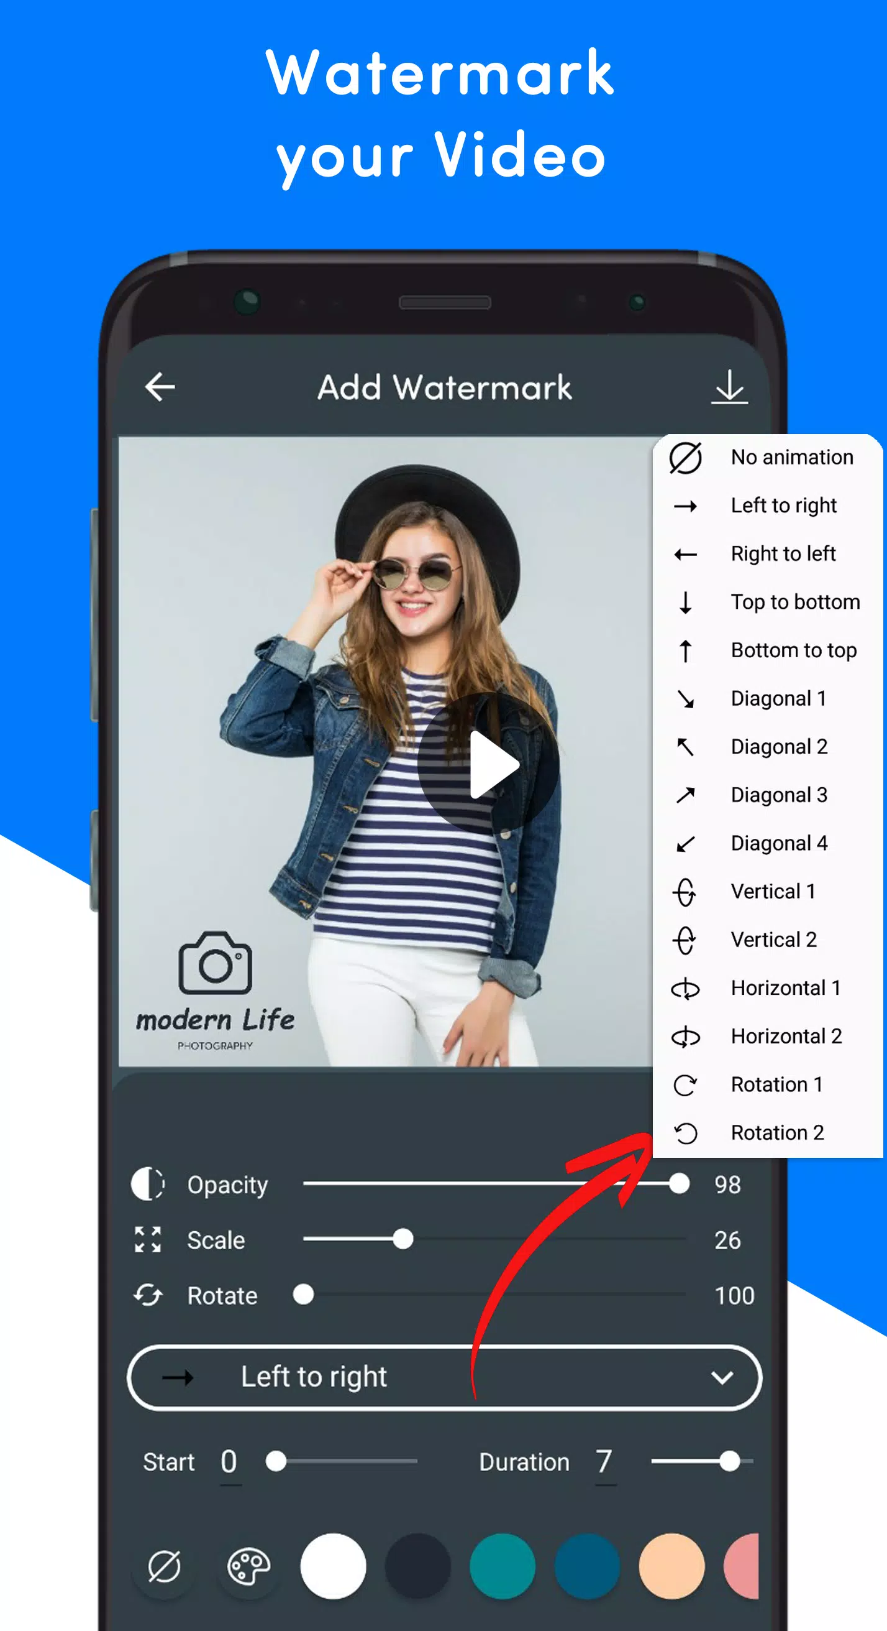Click the chevron arrow in the animation selector
The image size is (887, 1631).
point(722,1378)
